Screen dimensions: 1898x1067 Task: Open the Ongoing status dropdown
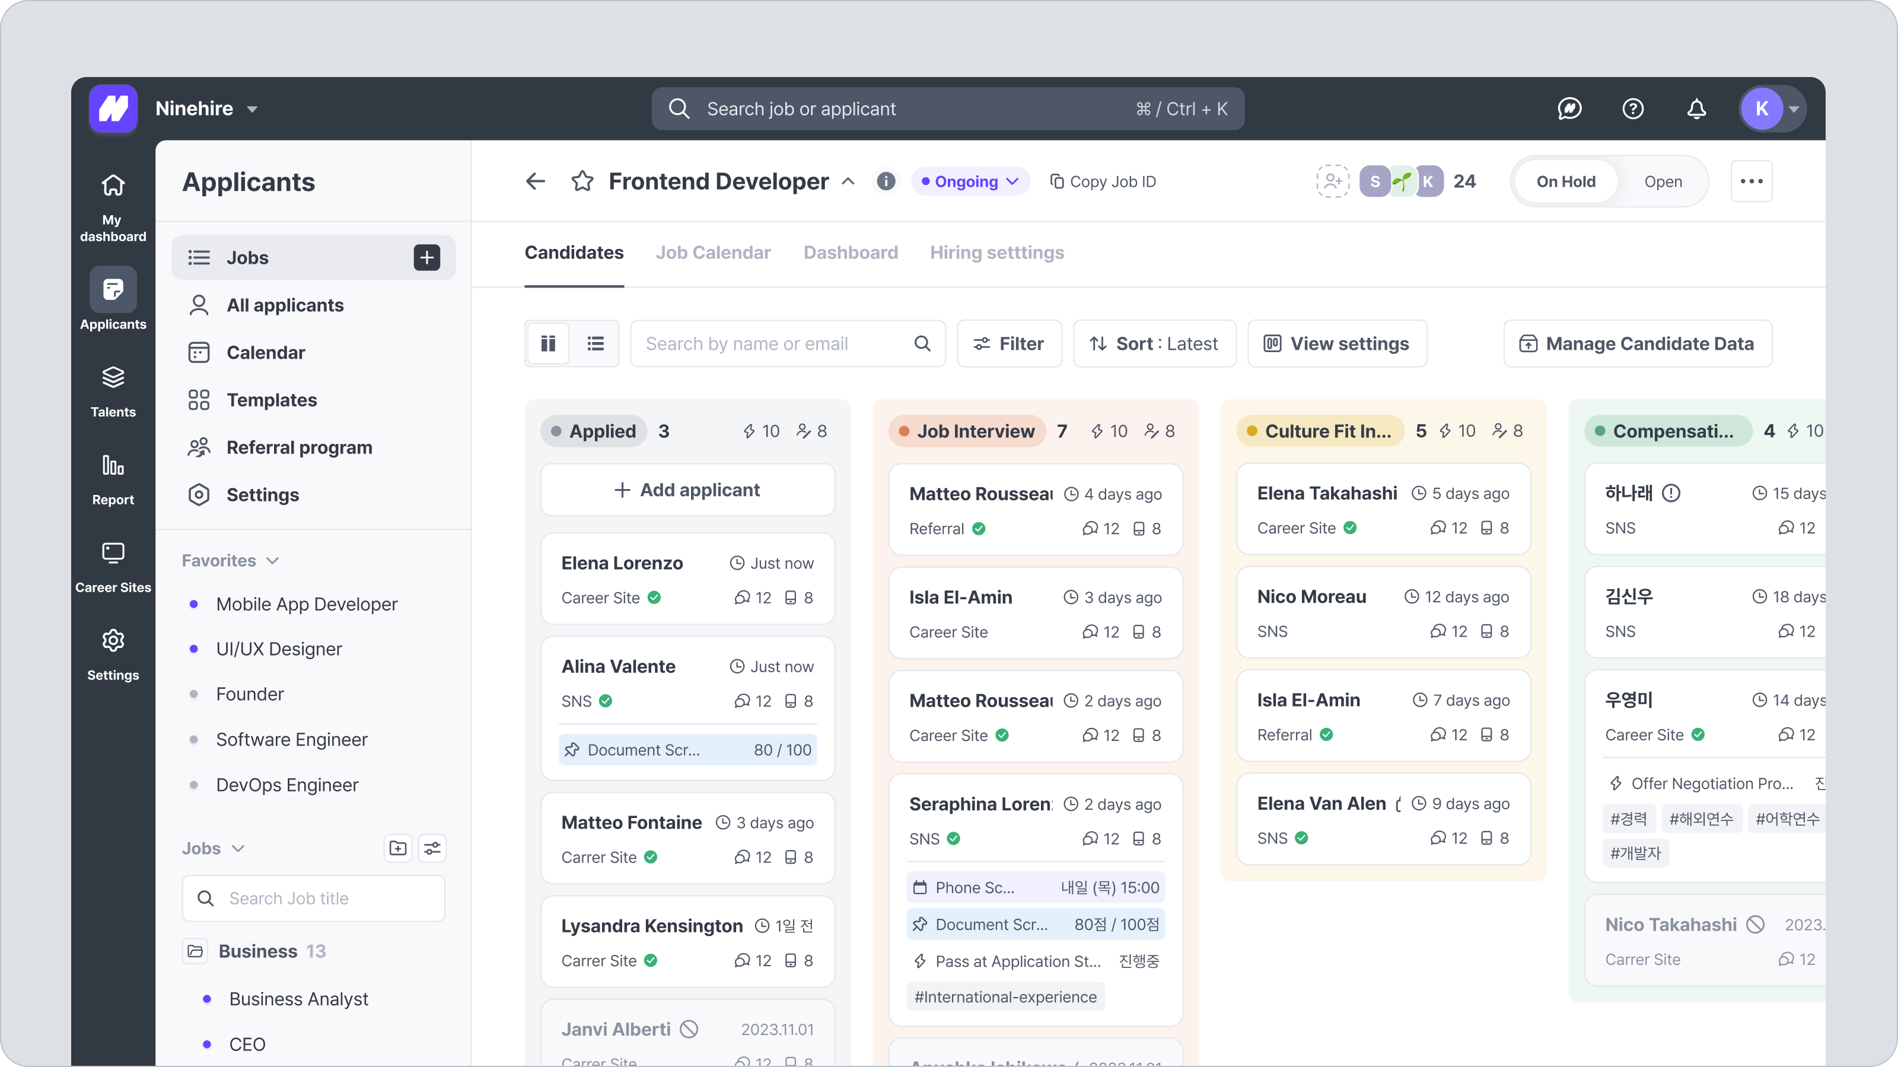[x=970, y=181]
